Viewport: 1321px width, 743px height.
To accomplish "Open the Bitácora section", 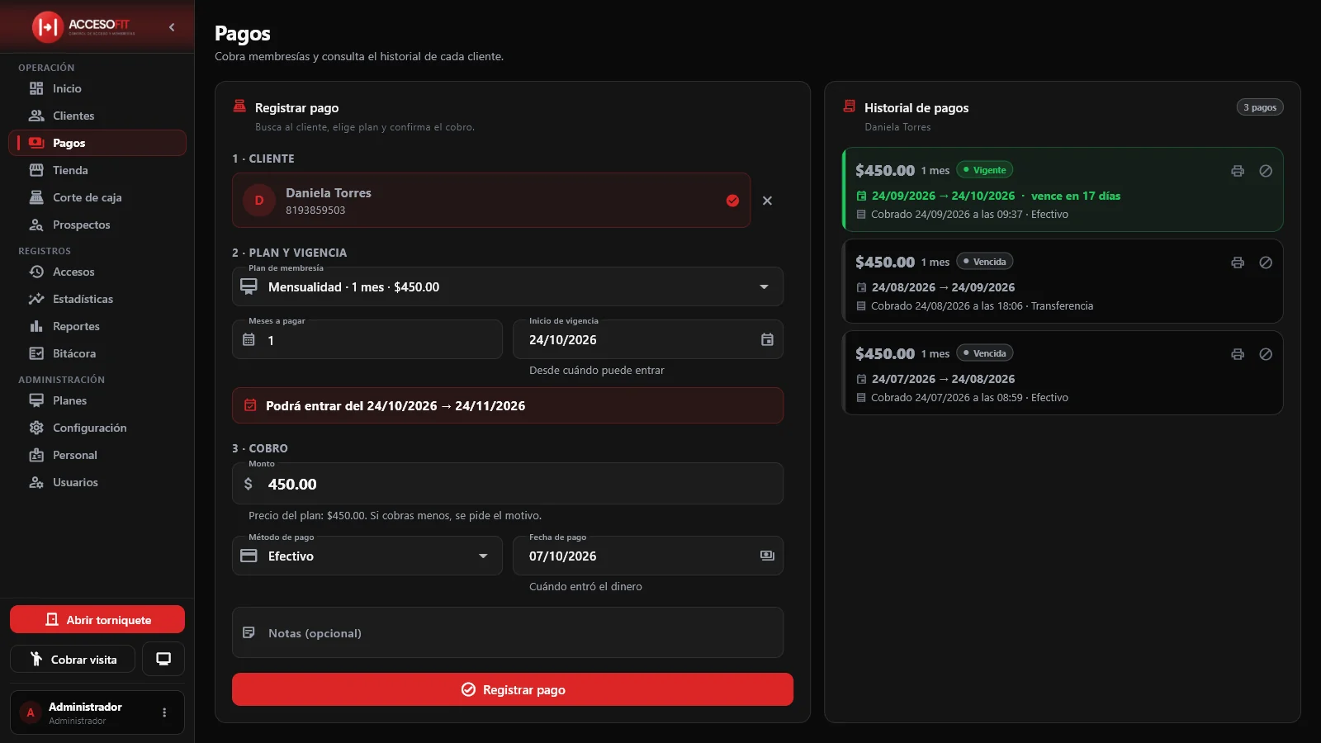I will click(97, 353).
